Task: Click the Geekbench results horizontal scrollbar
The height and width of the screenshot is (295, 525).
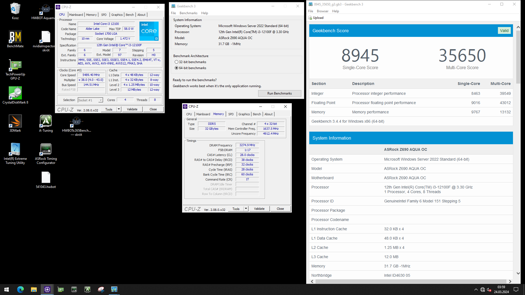Action: (411, 281)
